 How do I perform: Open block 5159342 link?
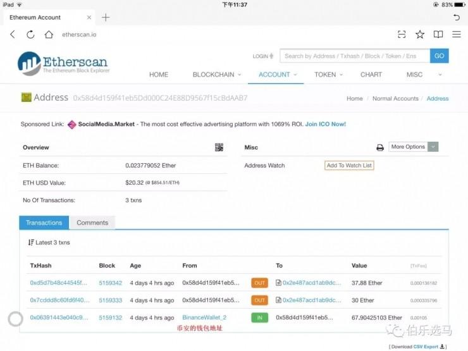(111, 283)
